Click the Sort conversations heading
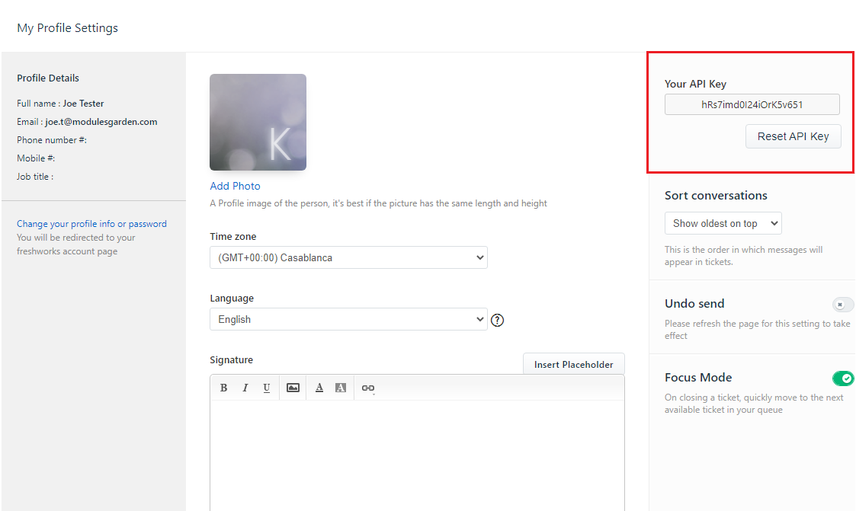 (x=716, y=195)
